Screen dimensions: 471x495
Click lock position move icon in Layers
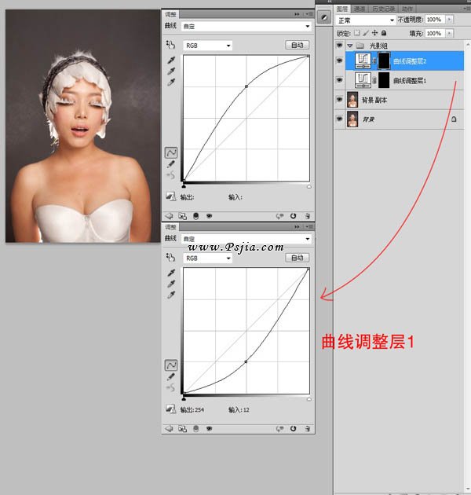374,33
